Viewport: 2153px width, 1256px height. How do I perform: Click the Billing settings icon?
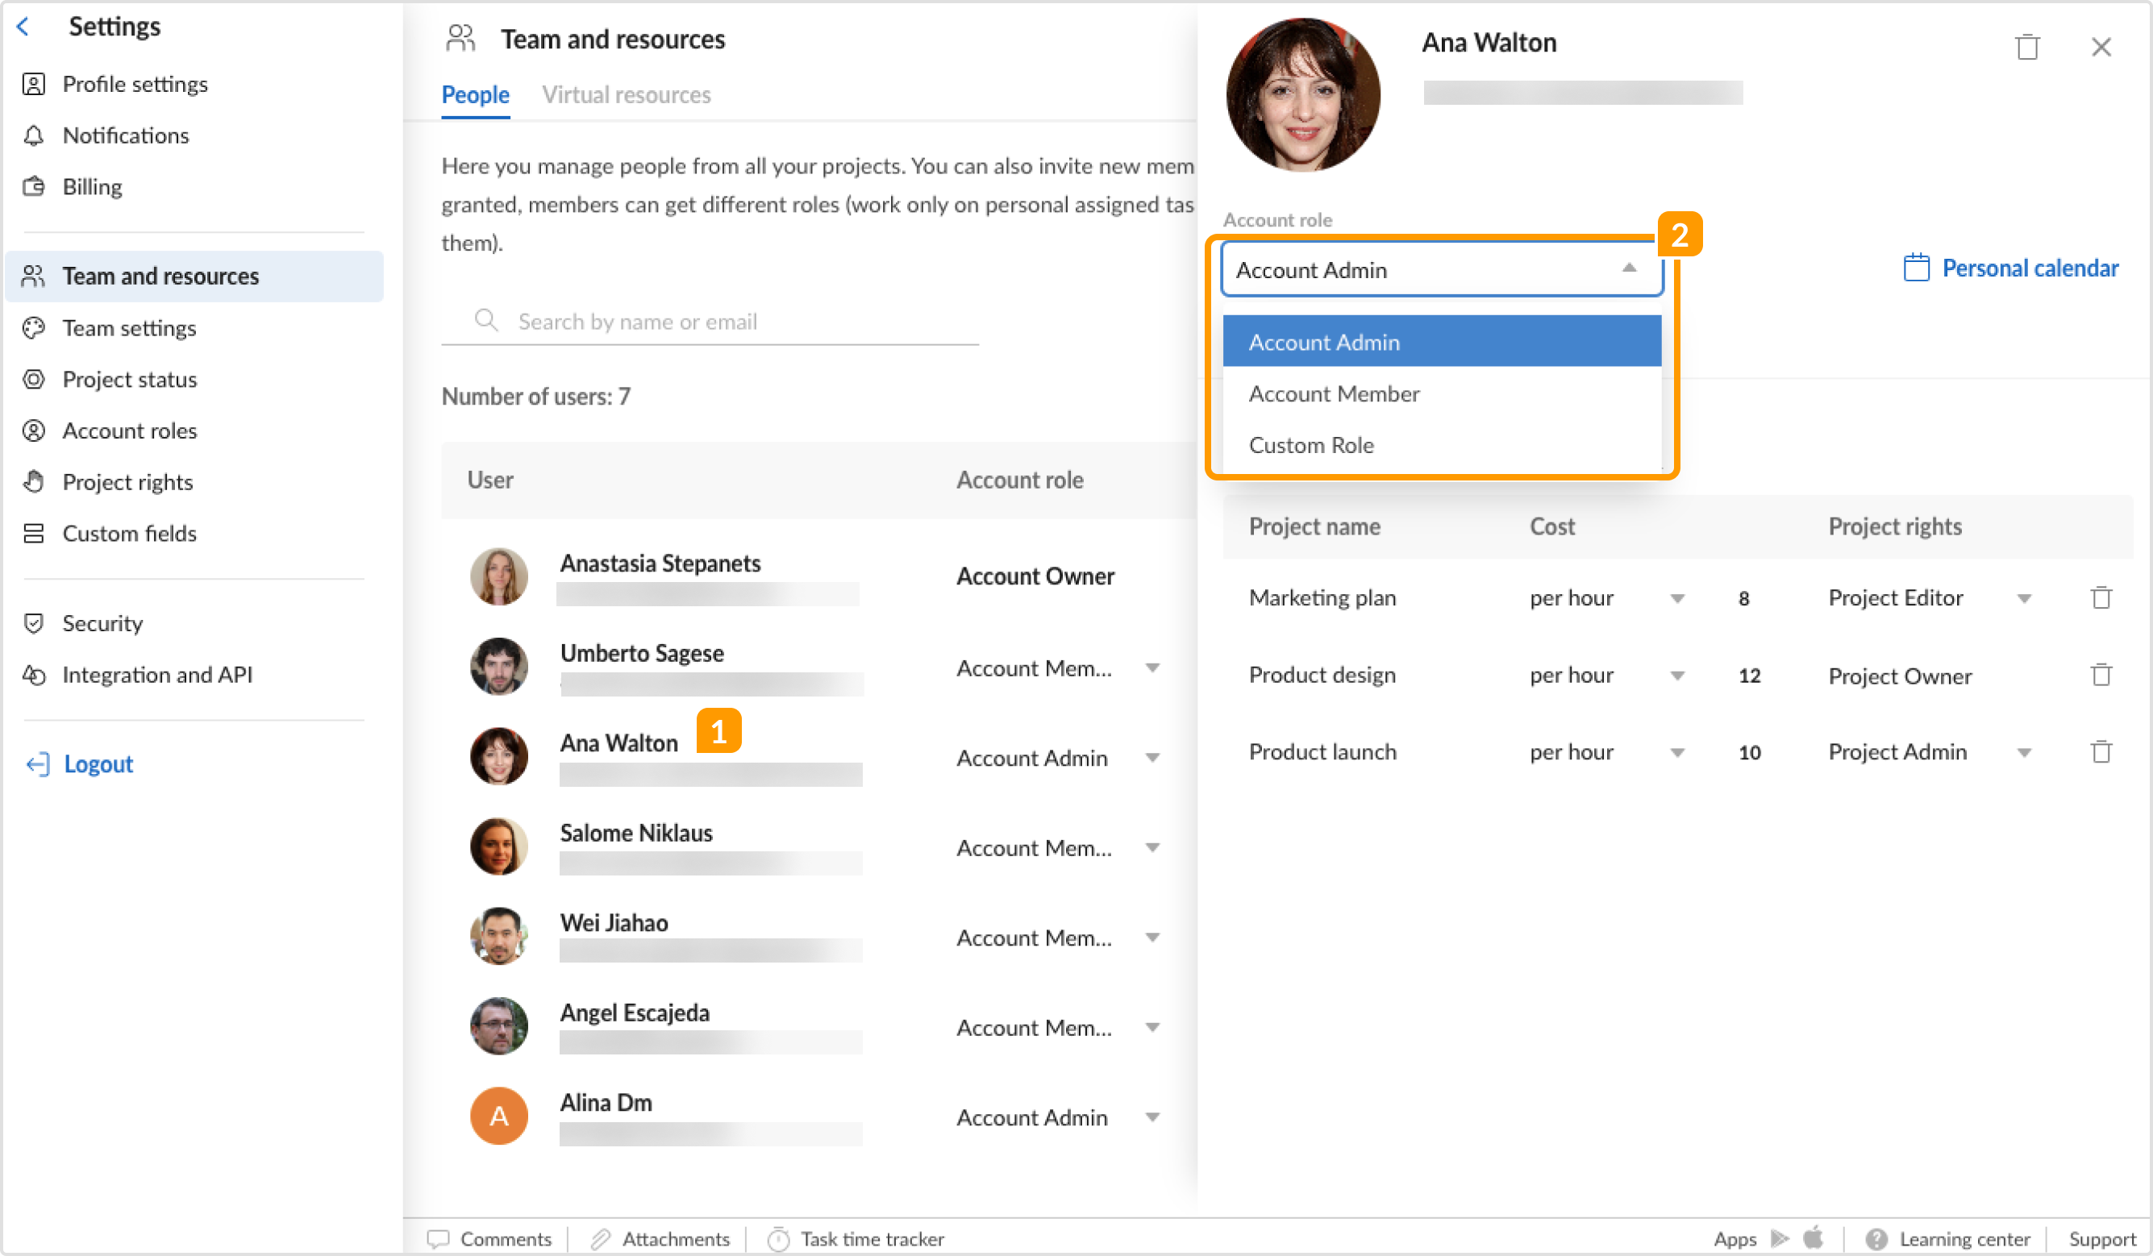pos(34,186)
